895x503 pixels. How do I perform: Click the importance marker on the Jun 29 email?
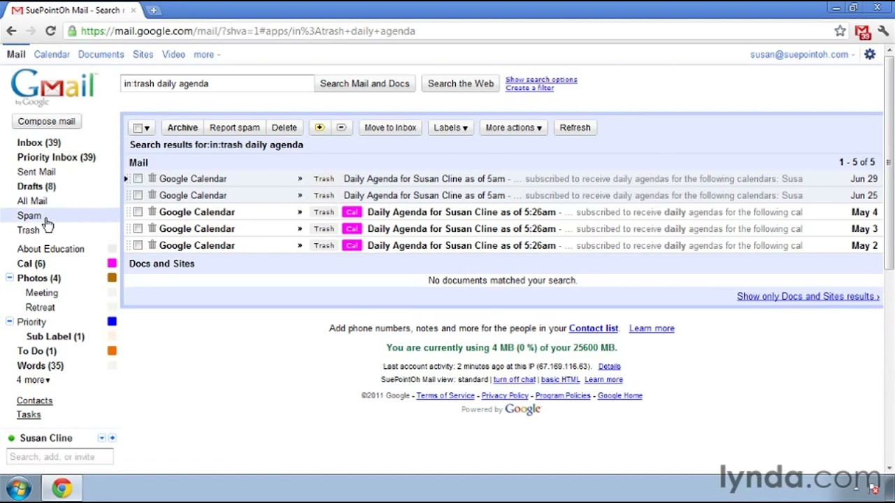pos(300,179)
